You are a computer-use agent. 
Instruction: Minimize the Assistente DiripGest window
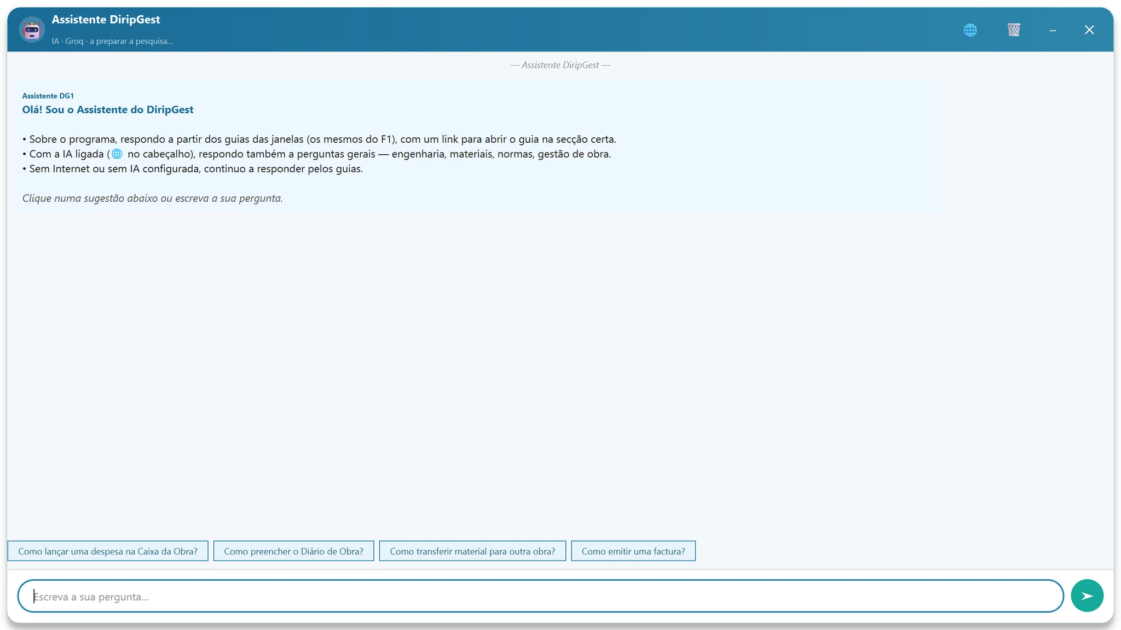tap(1053, 30)
